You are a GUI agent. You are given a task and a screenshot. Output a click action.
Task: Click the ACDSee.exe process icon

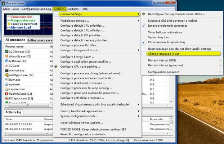click(7, 51)
